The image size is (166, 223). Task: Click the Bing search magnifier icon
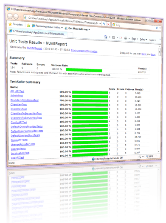(157, 28)
